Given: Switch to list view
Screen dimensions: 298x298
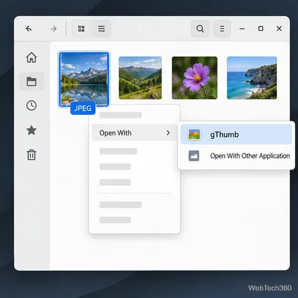Looking at the screenshot, I should [102, 29].
